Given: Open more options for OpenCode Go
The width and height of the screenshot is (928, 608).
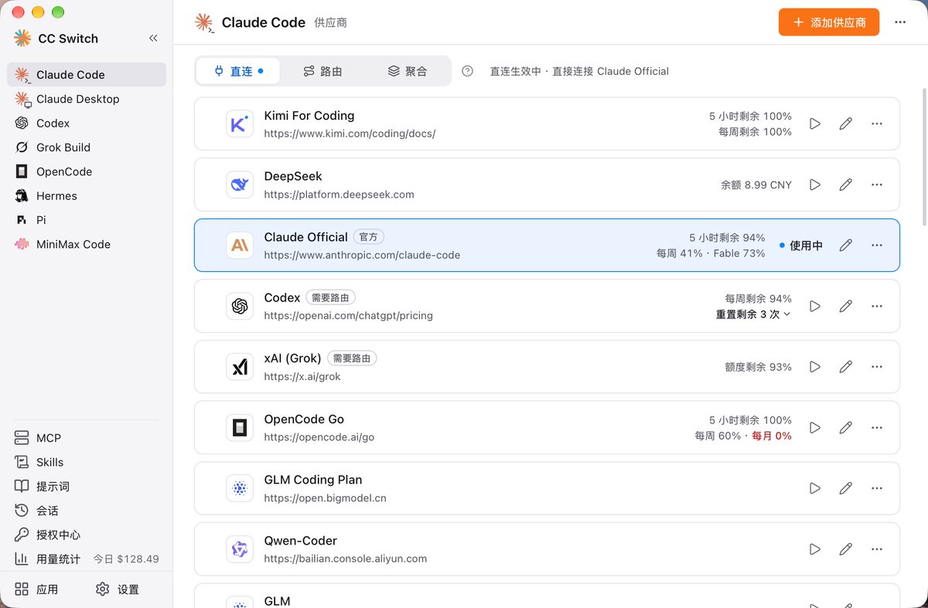Looking at the screenshot, I should (x=877, y=427).
